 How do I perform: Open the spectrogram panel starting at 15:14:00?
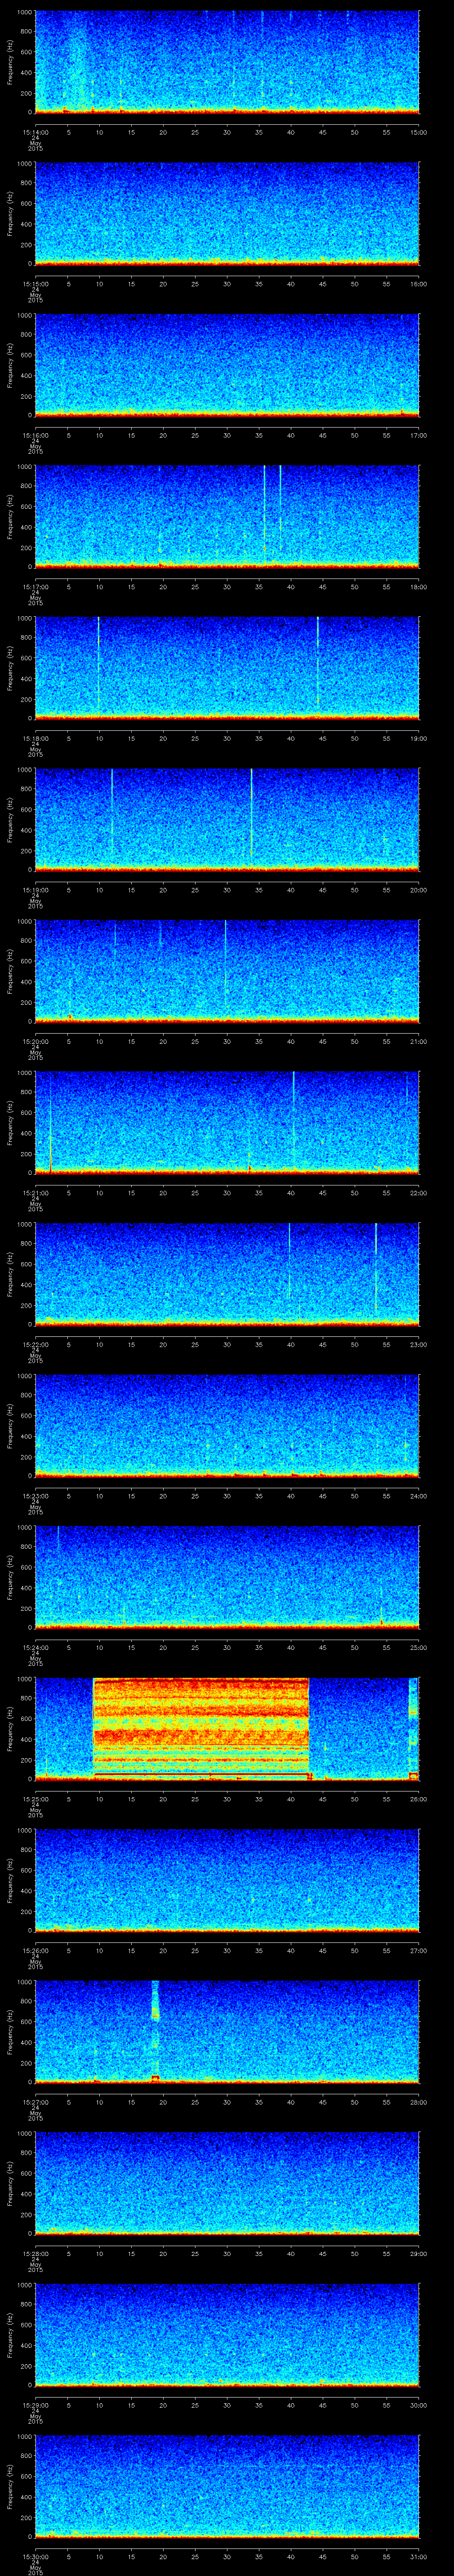tap(227, 62)
